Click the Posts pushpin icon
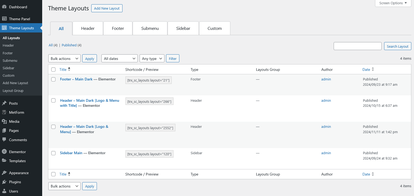Image resolution: width=414 pixels, height=196 pixels. tap(4, 103)
